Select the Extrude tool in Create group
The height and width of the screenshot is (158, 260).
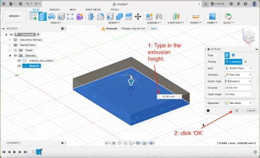pyautogui.click(x=42, y=16)
